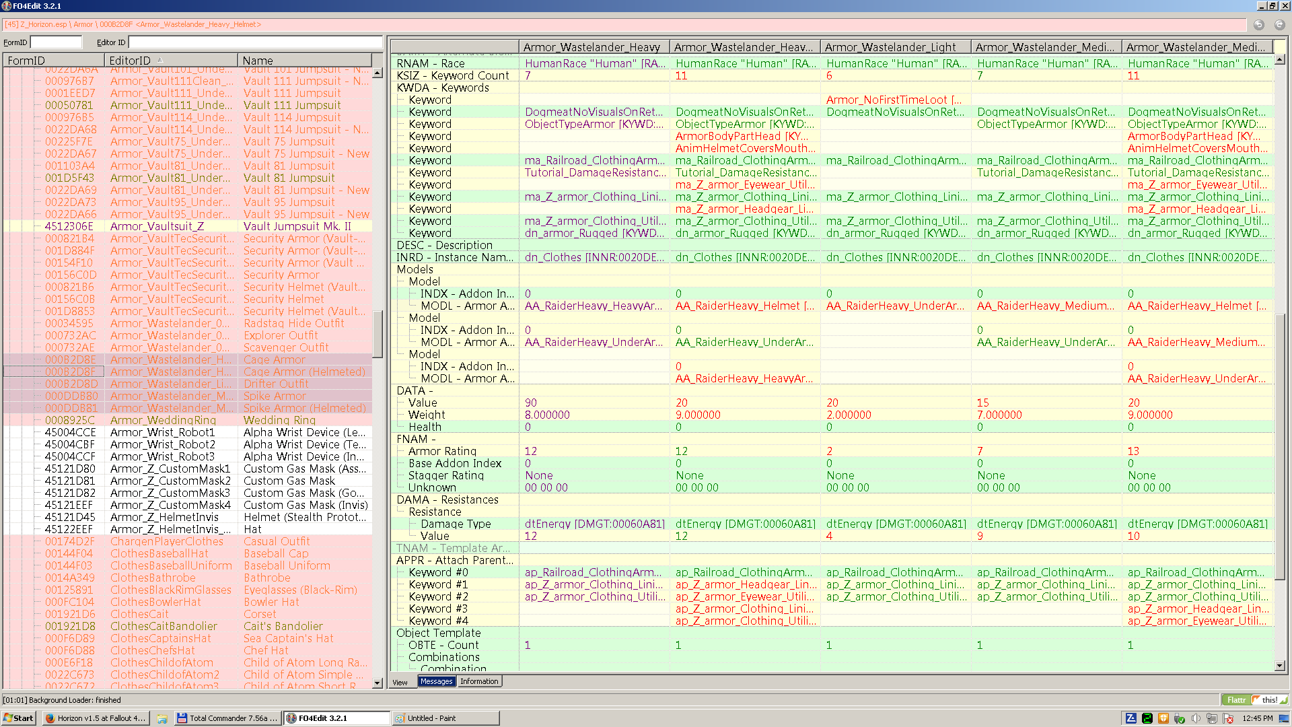Sort by the FormID column header
Screen dimensions: 1292x727
point(54,61)
